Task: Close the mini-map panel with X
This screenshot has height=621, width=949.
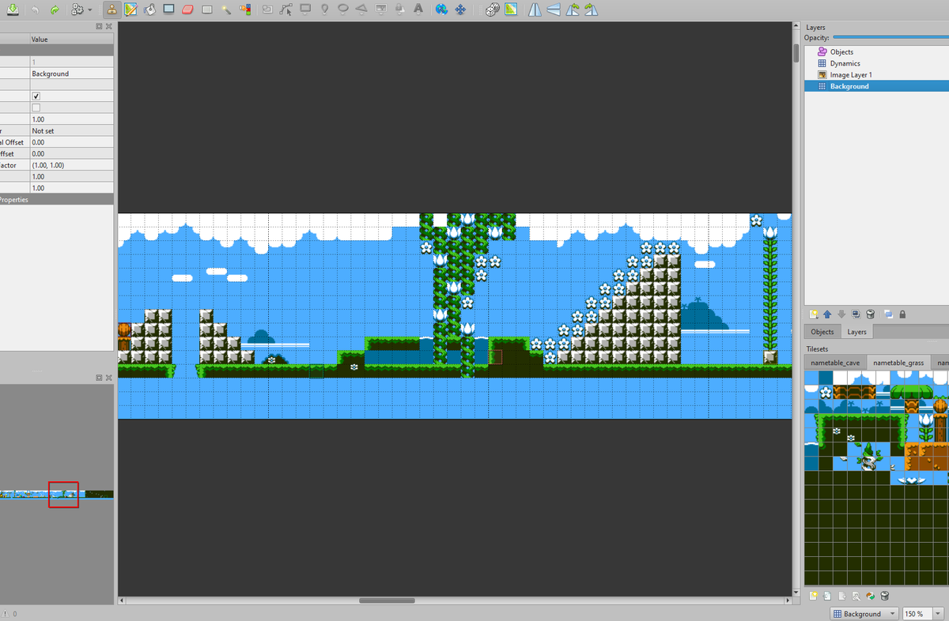Action: pos(108,378)
